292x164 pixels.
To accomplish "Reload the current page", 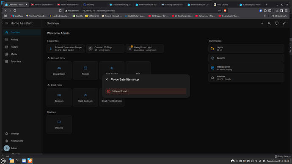I will tap(15, 11).
